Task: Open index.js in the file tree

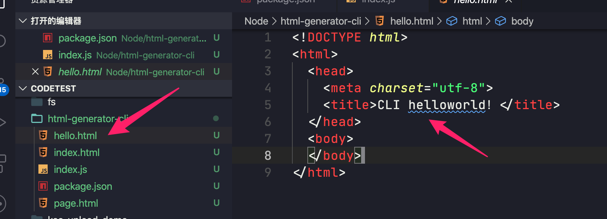Action: [x=124, y=169]
